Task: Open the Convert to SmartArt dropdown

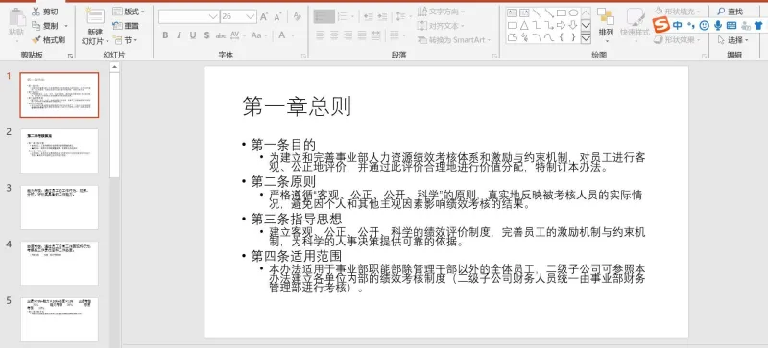Action: [453, 39]
